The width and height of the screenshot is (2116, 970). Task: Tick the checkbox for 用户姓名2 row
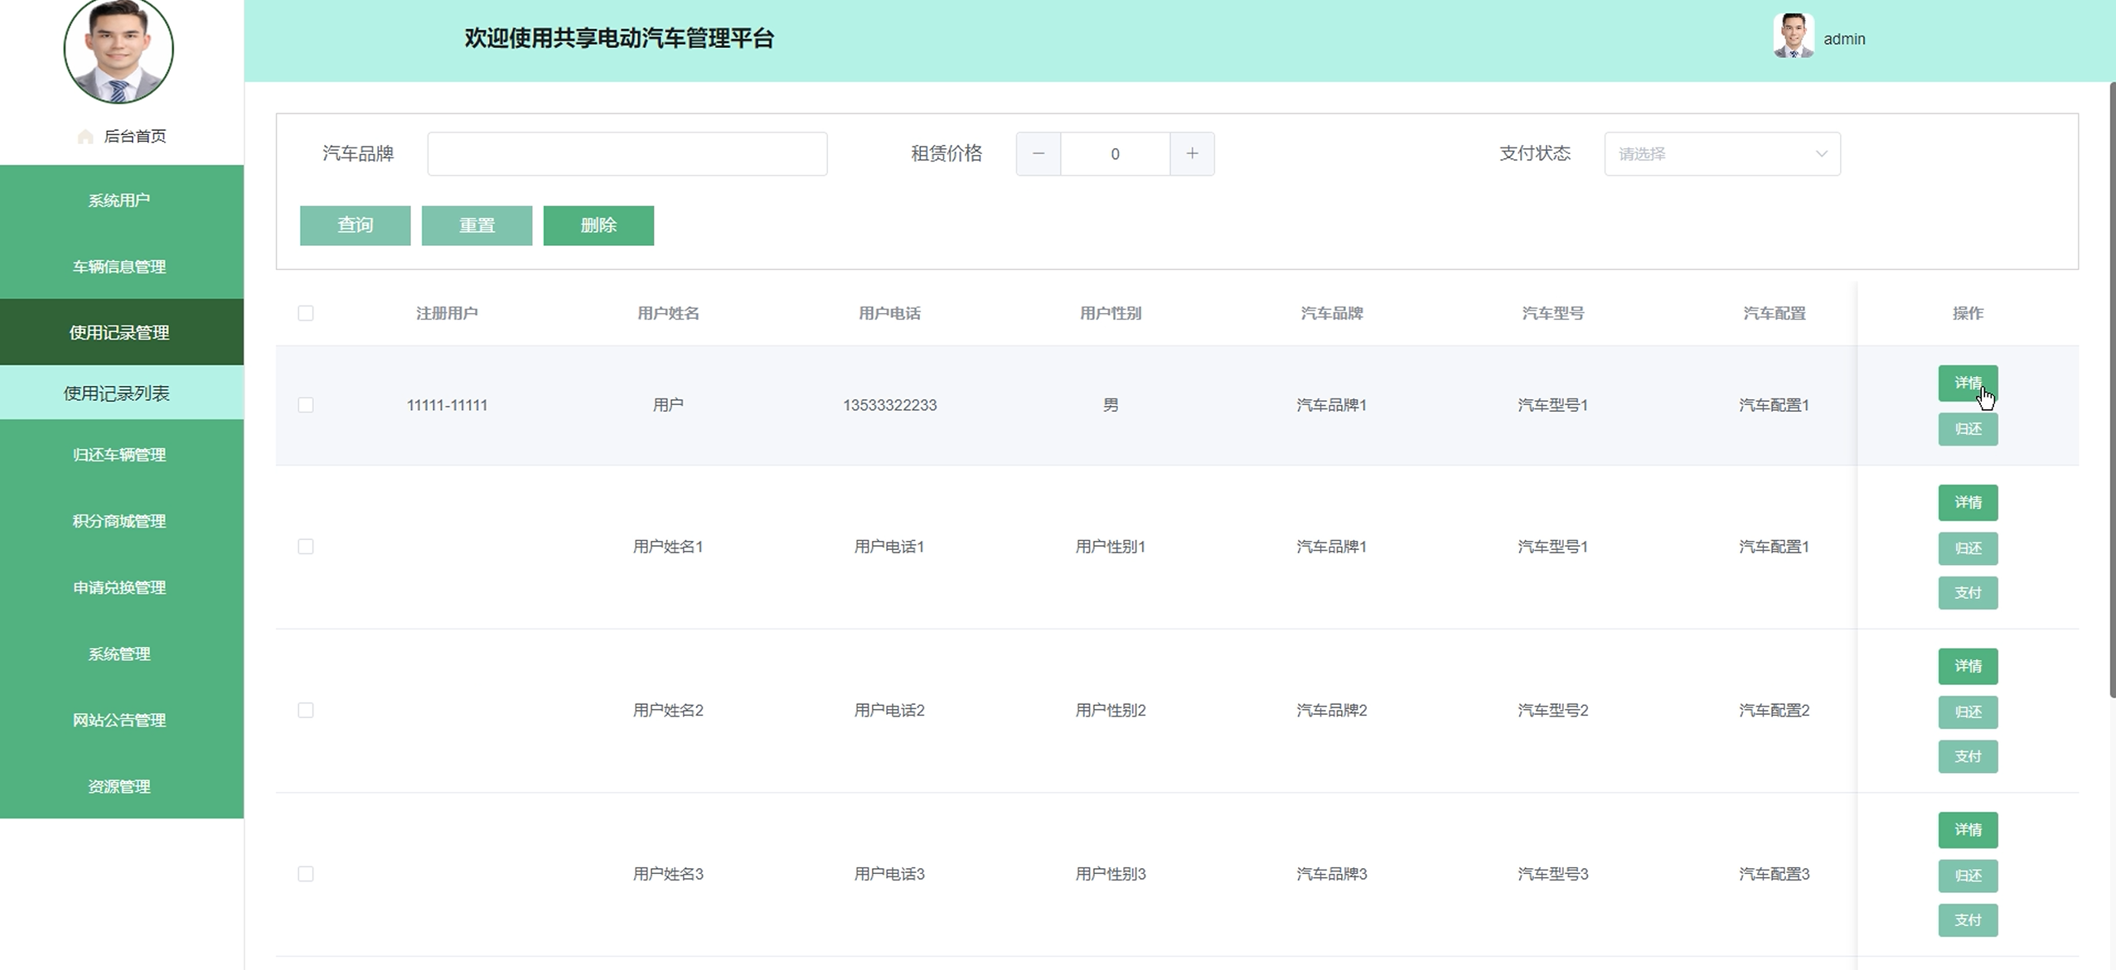coord(306,711)
